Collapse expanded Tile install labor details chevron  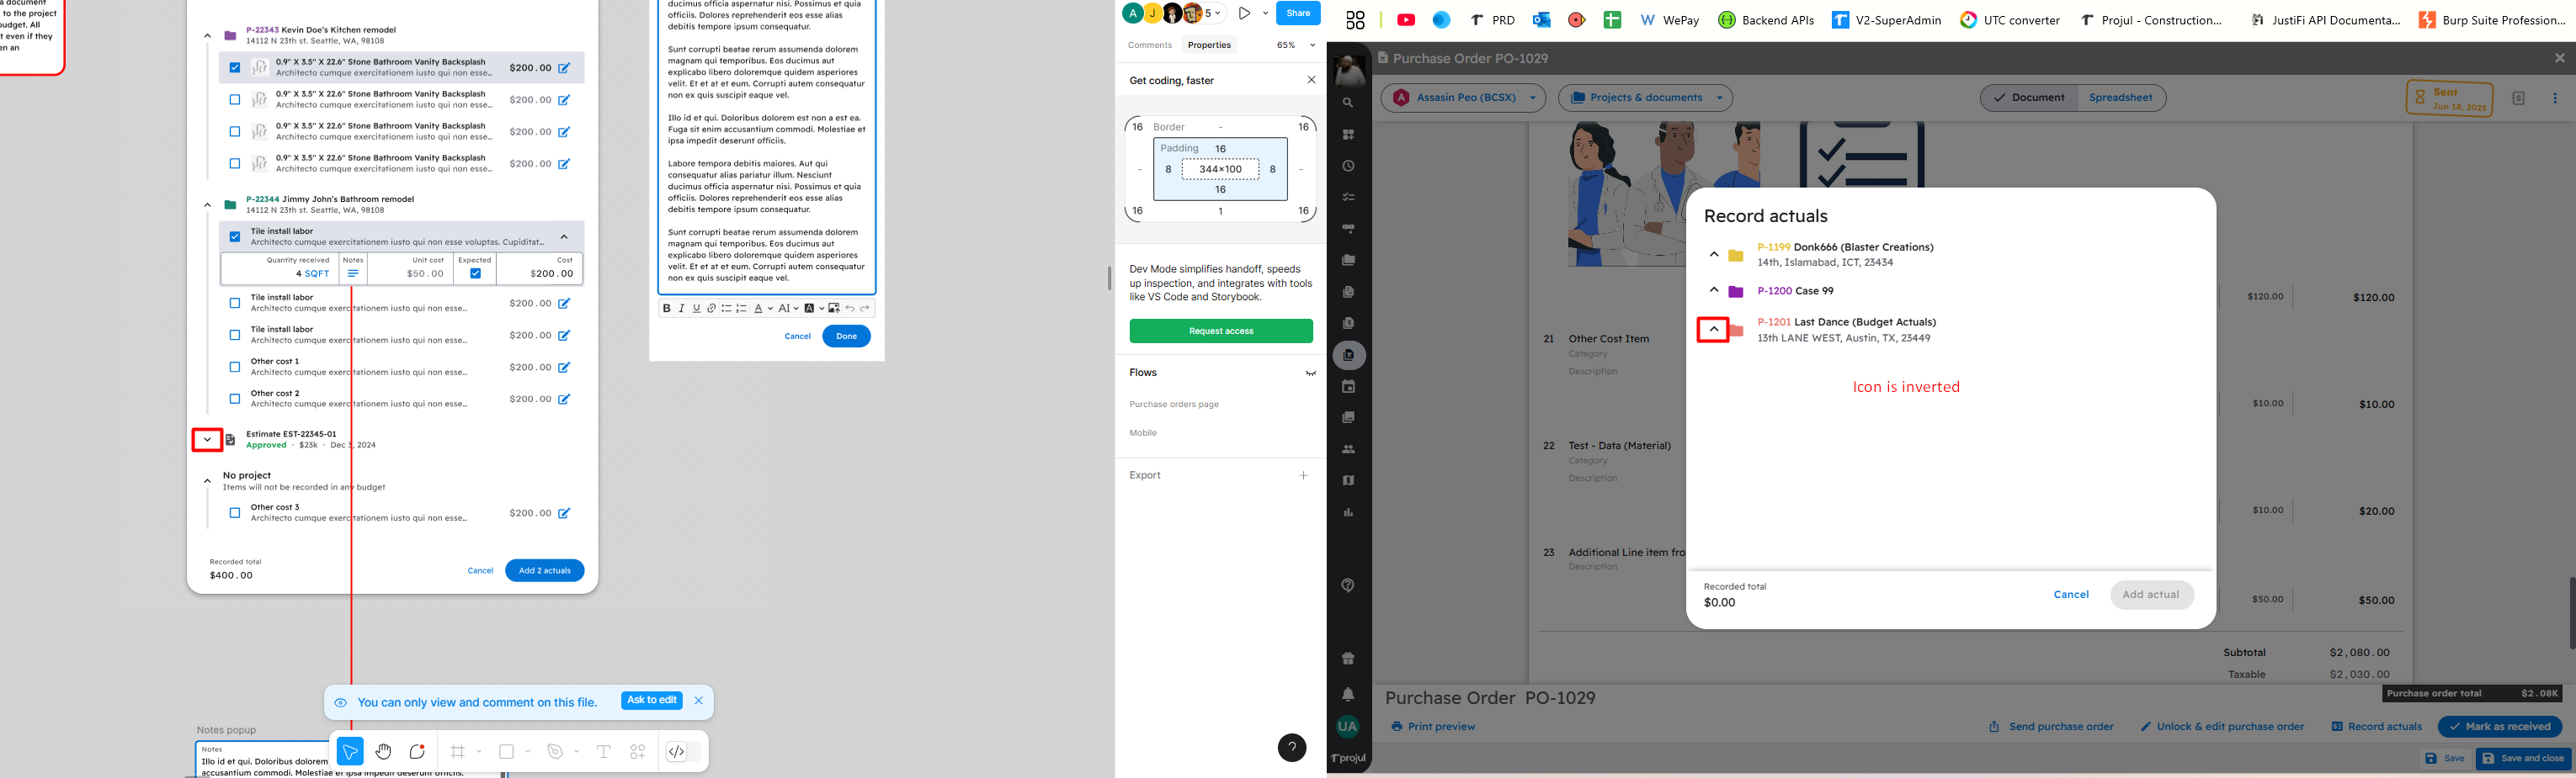[x=564, y=236]
